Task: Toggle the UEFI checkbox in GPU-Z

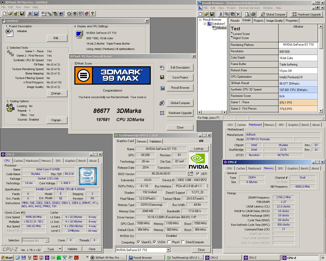Action: [198, 174]
